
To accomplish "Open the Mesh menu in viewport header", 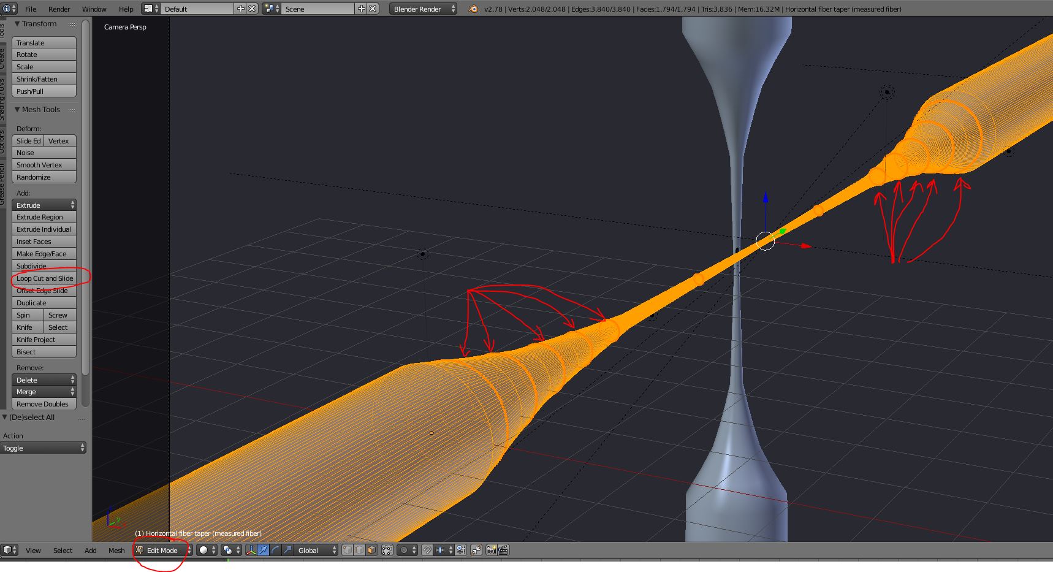I will point(116,551).
